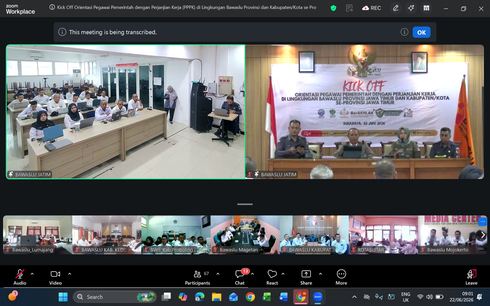Viewport: 490px width, 306px height.
Task: Select the Bawaslu Mojokerto video thumbnail
Action: tap(453, 235)
